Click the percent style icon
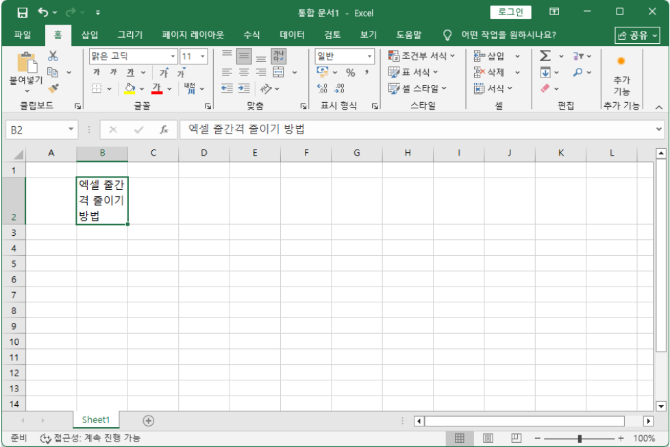Viewport: 670px width, 447px height. (350, 73)
